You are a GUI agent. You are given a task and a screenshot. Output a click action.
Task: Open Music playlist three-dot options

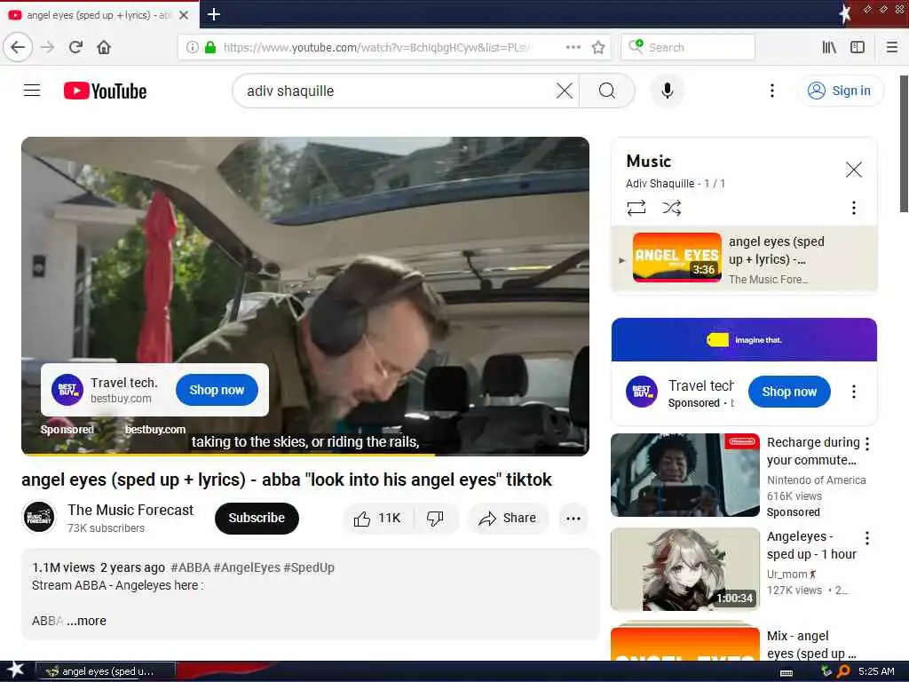pos(853,208)
